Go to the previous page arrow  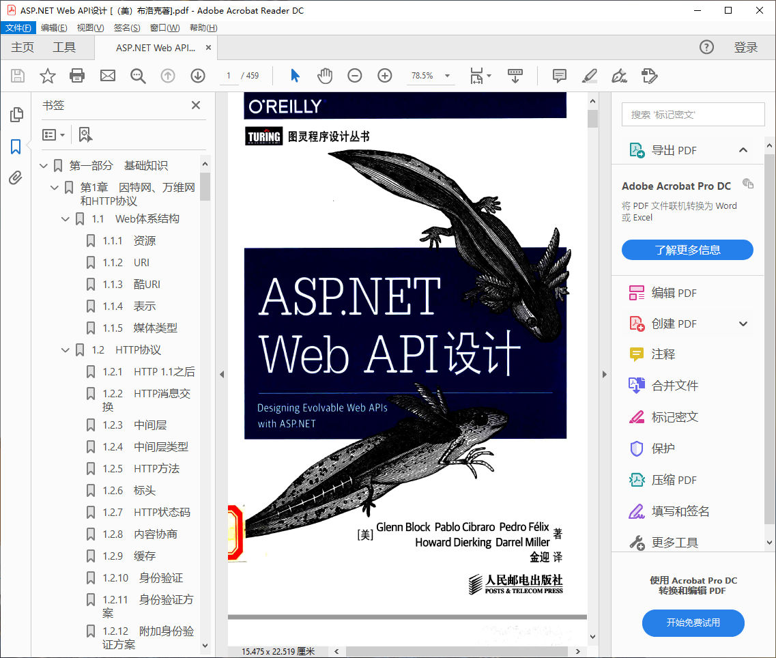point(168,76)
